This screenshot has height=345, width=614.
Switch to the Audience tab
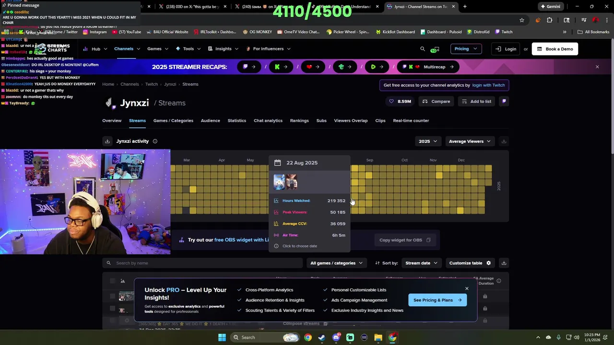210,121
